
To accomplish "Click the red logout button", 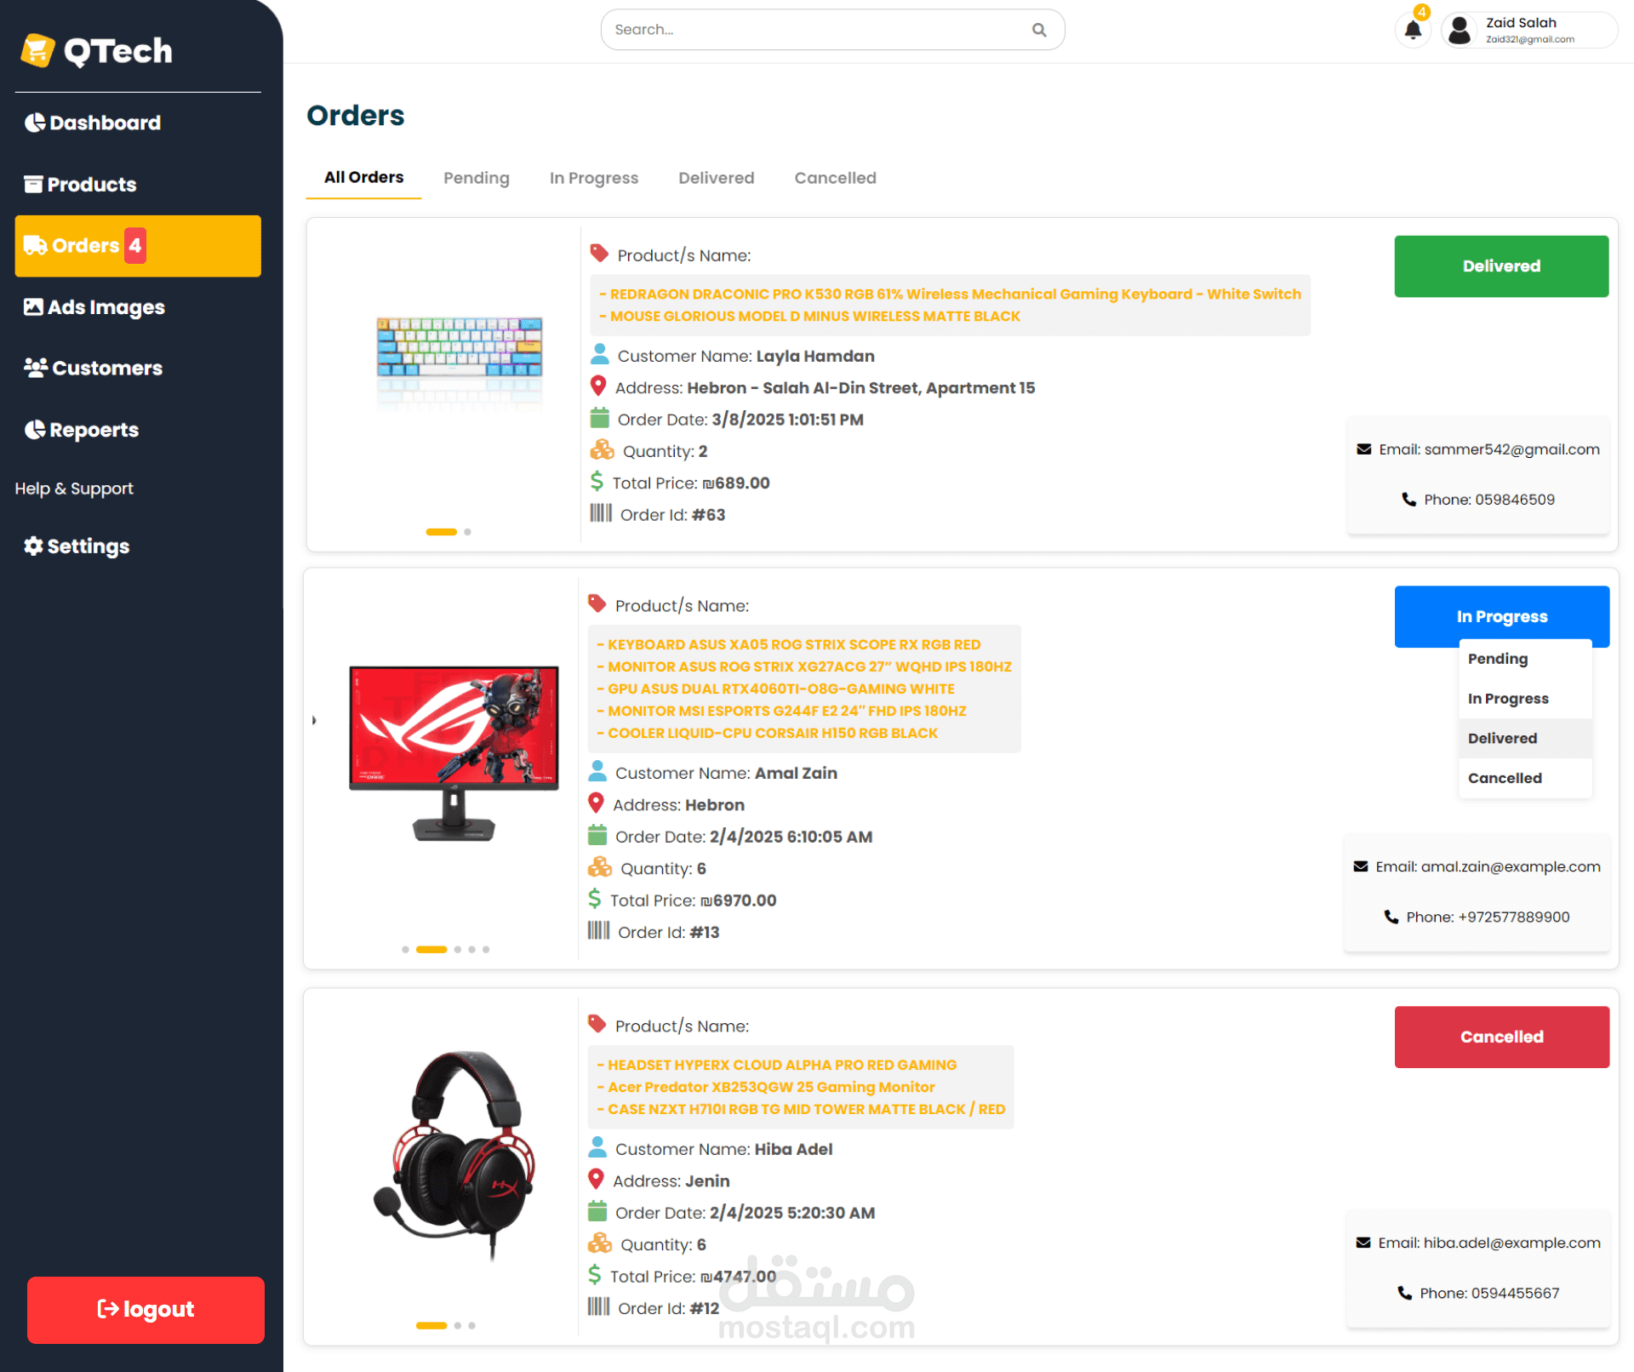I will 146,1310.
